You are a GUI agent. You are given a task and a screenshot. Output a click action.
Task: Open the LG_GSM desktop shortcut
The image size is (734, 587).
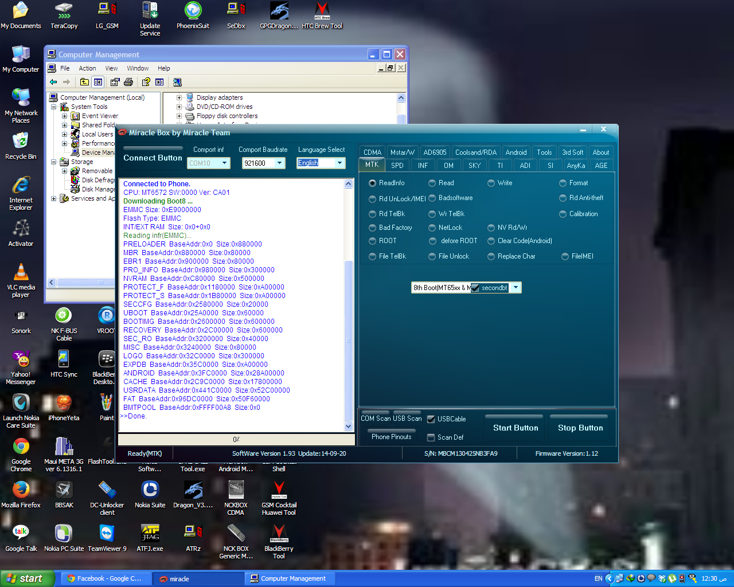click(x=107, y=15)
